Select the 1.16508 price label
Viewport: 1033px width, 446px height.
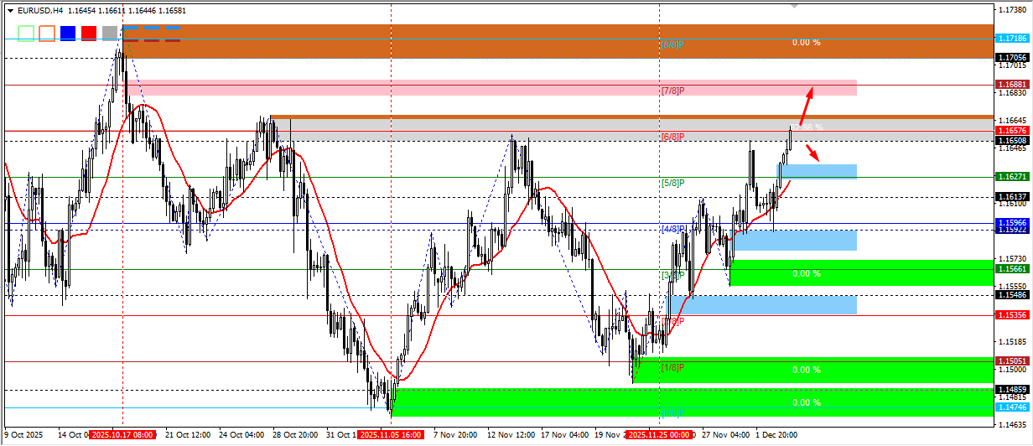[x=1012, y=141]
